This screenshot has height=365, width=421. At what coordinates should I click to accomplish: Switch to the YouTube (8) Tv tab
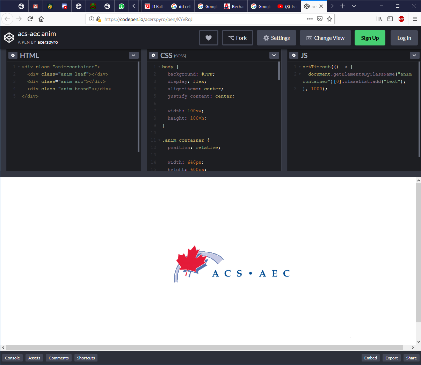tap(287, 6)
